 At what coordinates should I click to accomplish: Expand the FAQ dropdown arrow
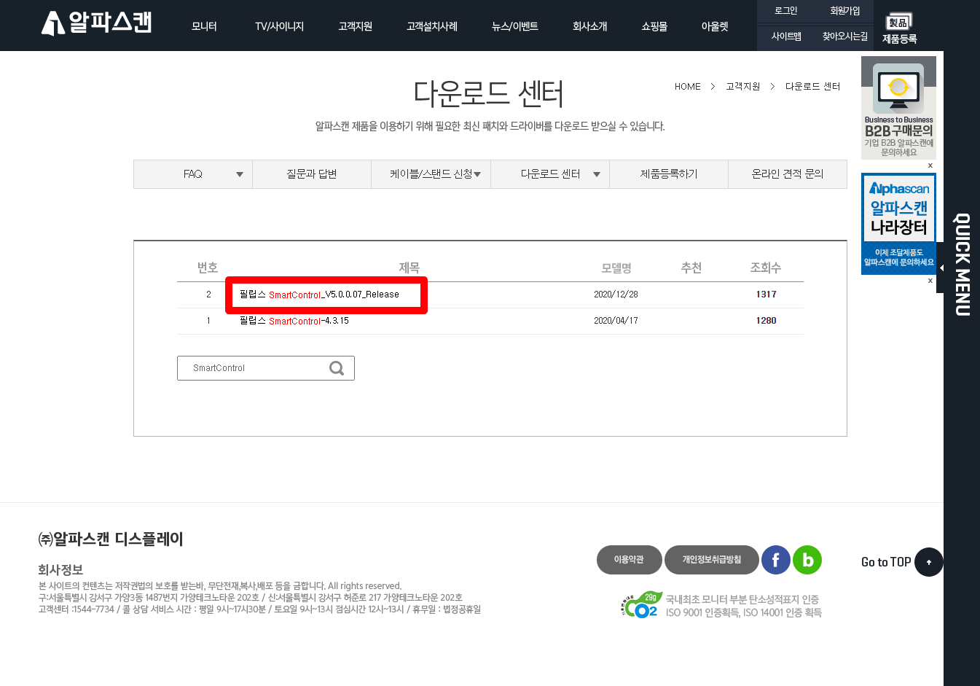click(239, 174)
